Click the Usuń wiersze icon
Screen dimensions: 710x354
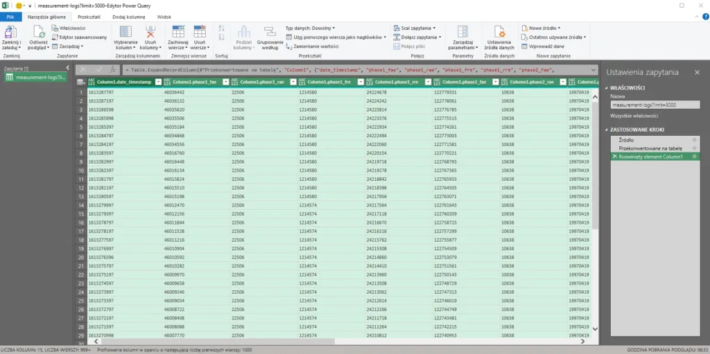[x=199, y=32]
